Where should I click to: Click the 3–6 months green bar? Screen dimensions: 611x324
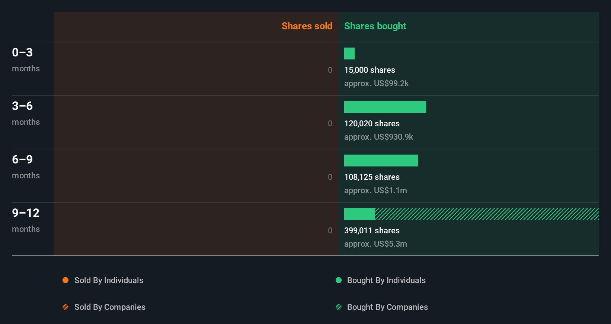[385, 107]
